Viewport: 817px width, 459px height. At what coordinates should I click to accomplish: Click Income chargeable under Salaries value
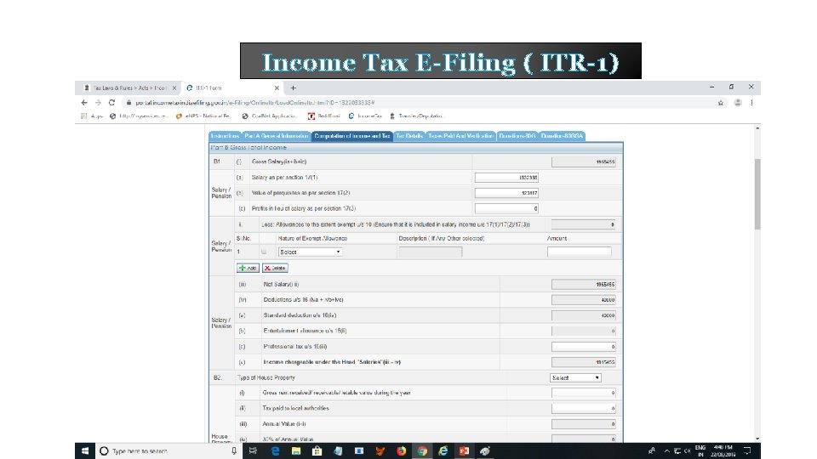tap(584, 362)
